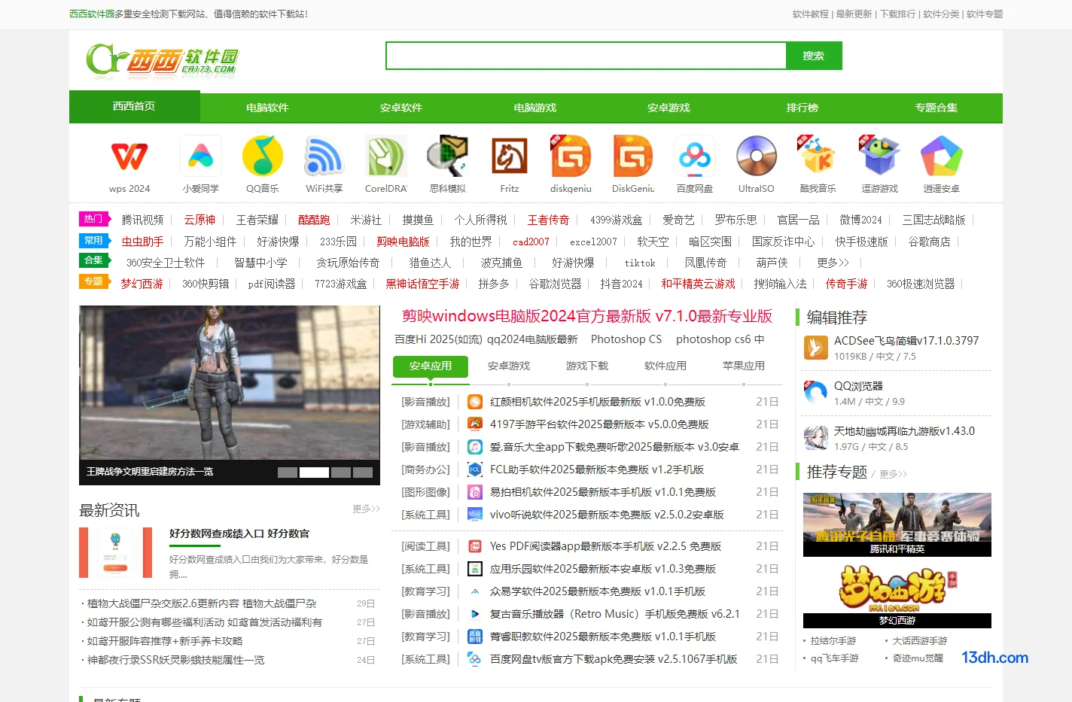Open the 思科模拟 app icon

(448, 157)
